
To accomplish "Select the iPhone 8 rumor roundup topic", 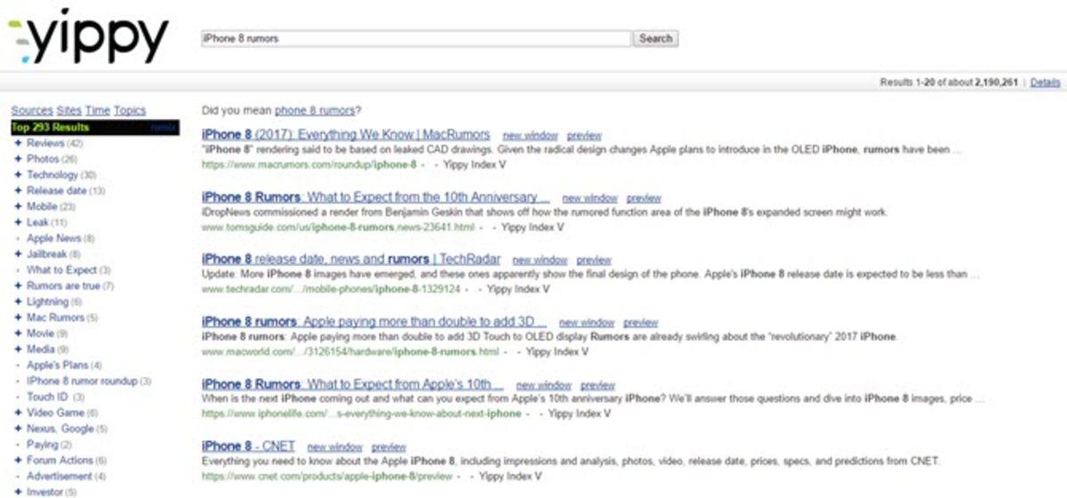I will pyautogui.click(x=82, y=381).
